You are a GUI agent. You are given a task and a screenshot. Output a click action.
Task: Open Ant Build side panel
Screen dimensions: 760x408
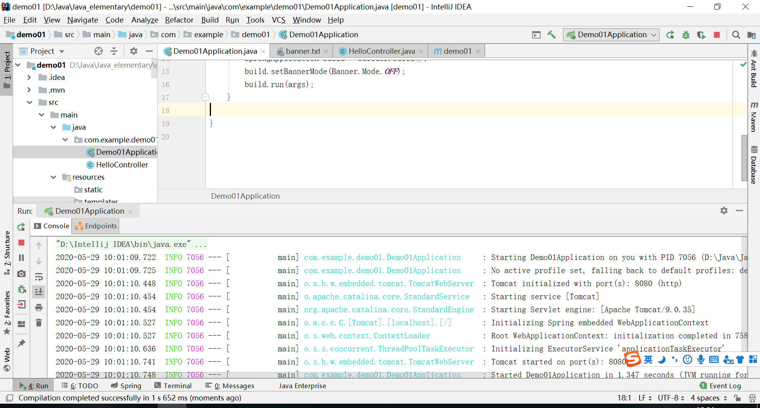point(754,68)
